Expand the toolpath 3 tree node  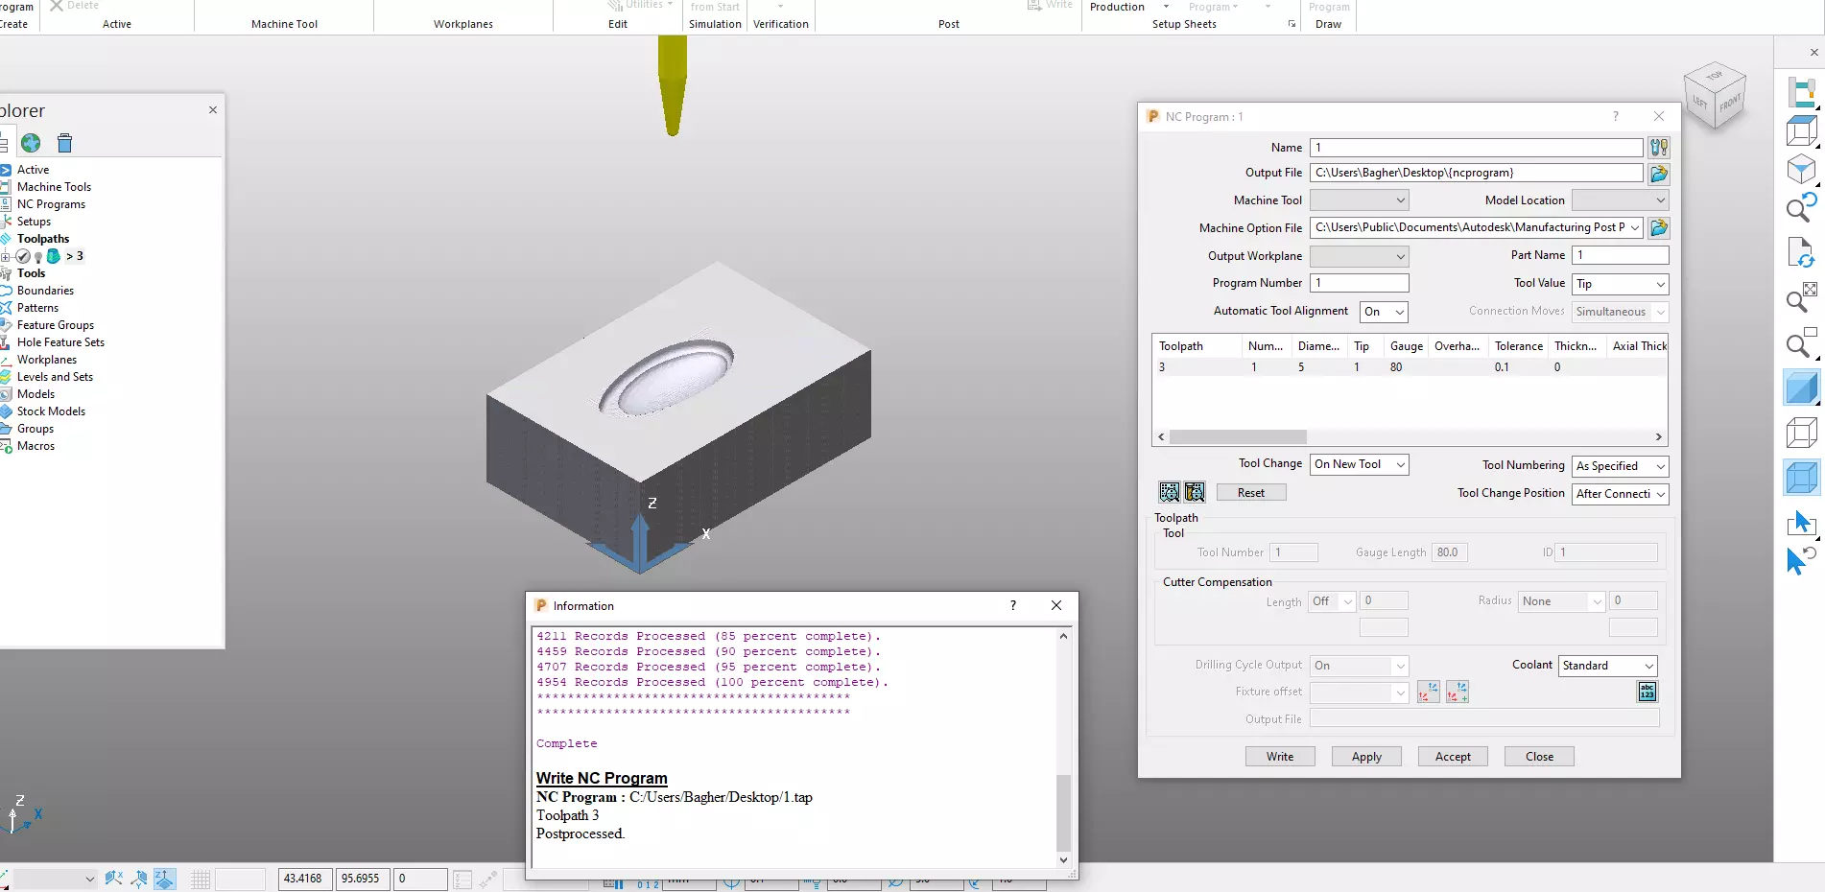point(6,256)
